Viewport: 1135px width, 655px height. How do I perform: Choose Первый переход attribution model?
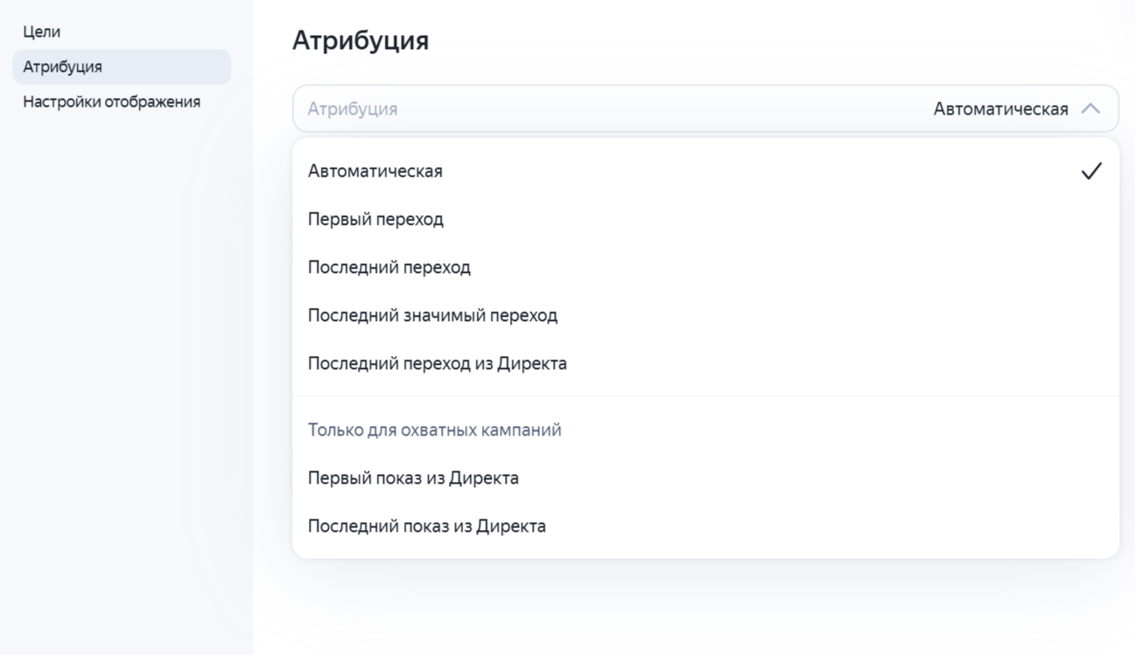click(x=376, y=219)
